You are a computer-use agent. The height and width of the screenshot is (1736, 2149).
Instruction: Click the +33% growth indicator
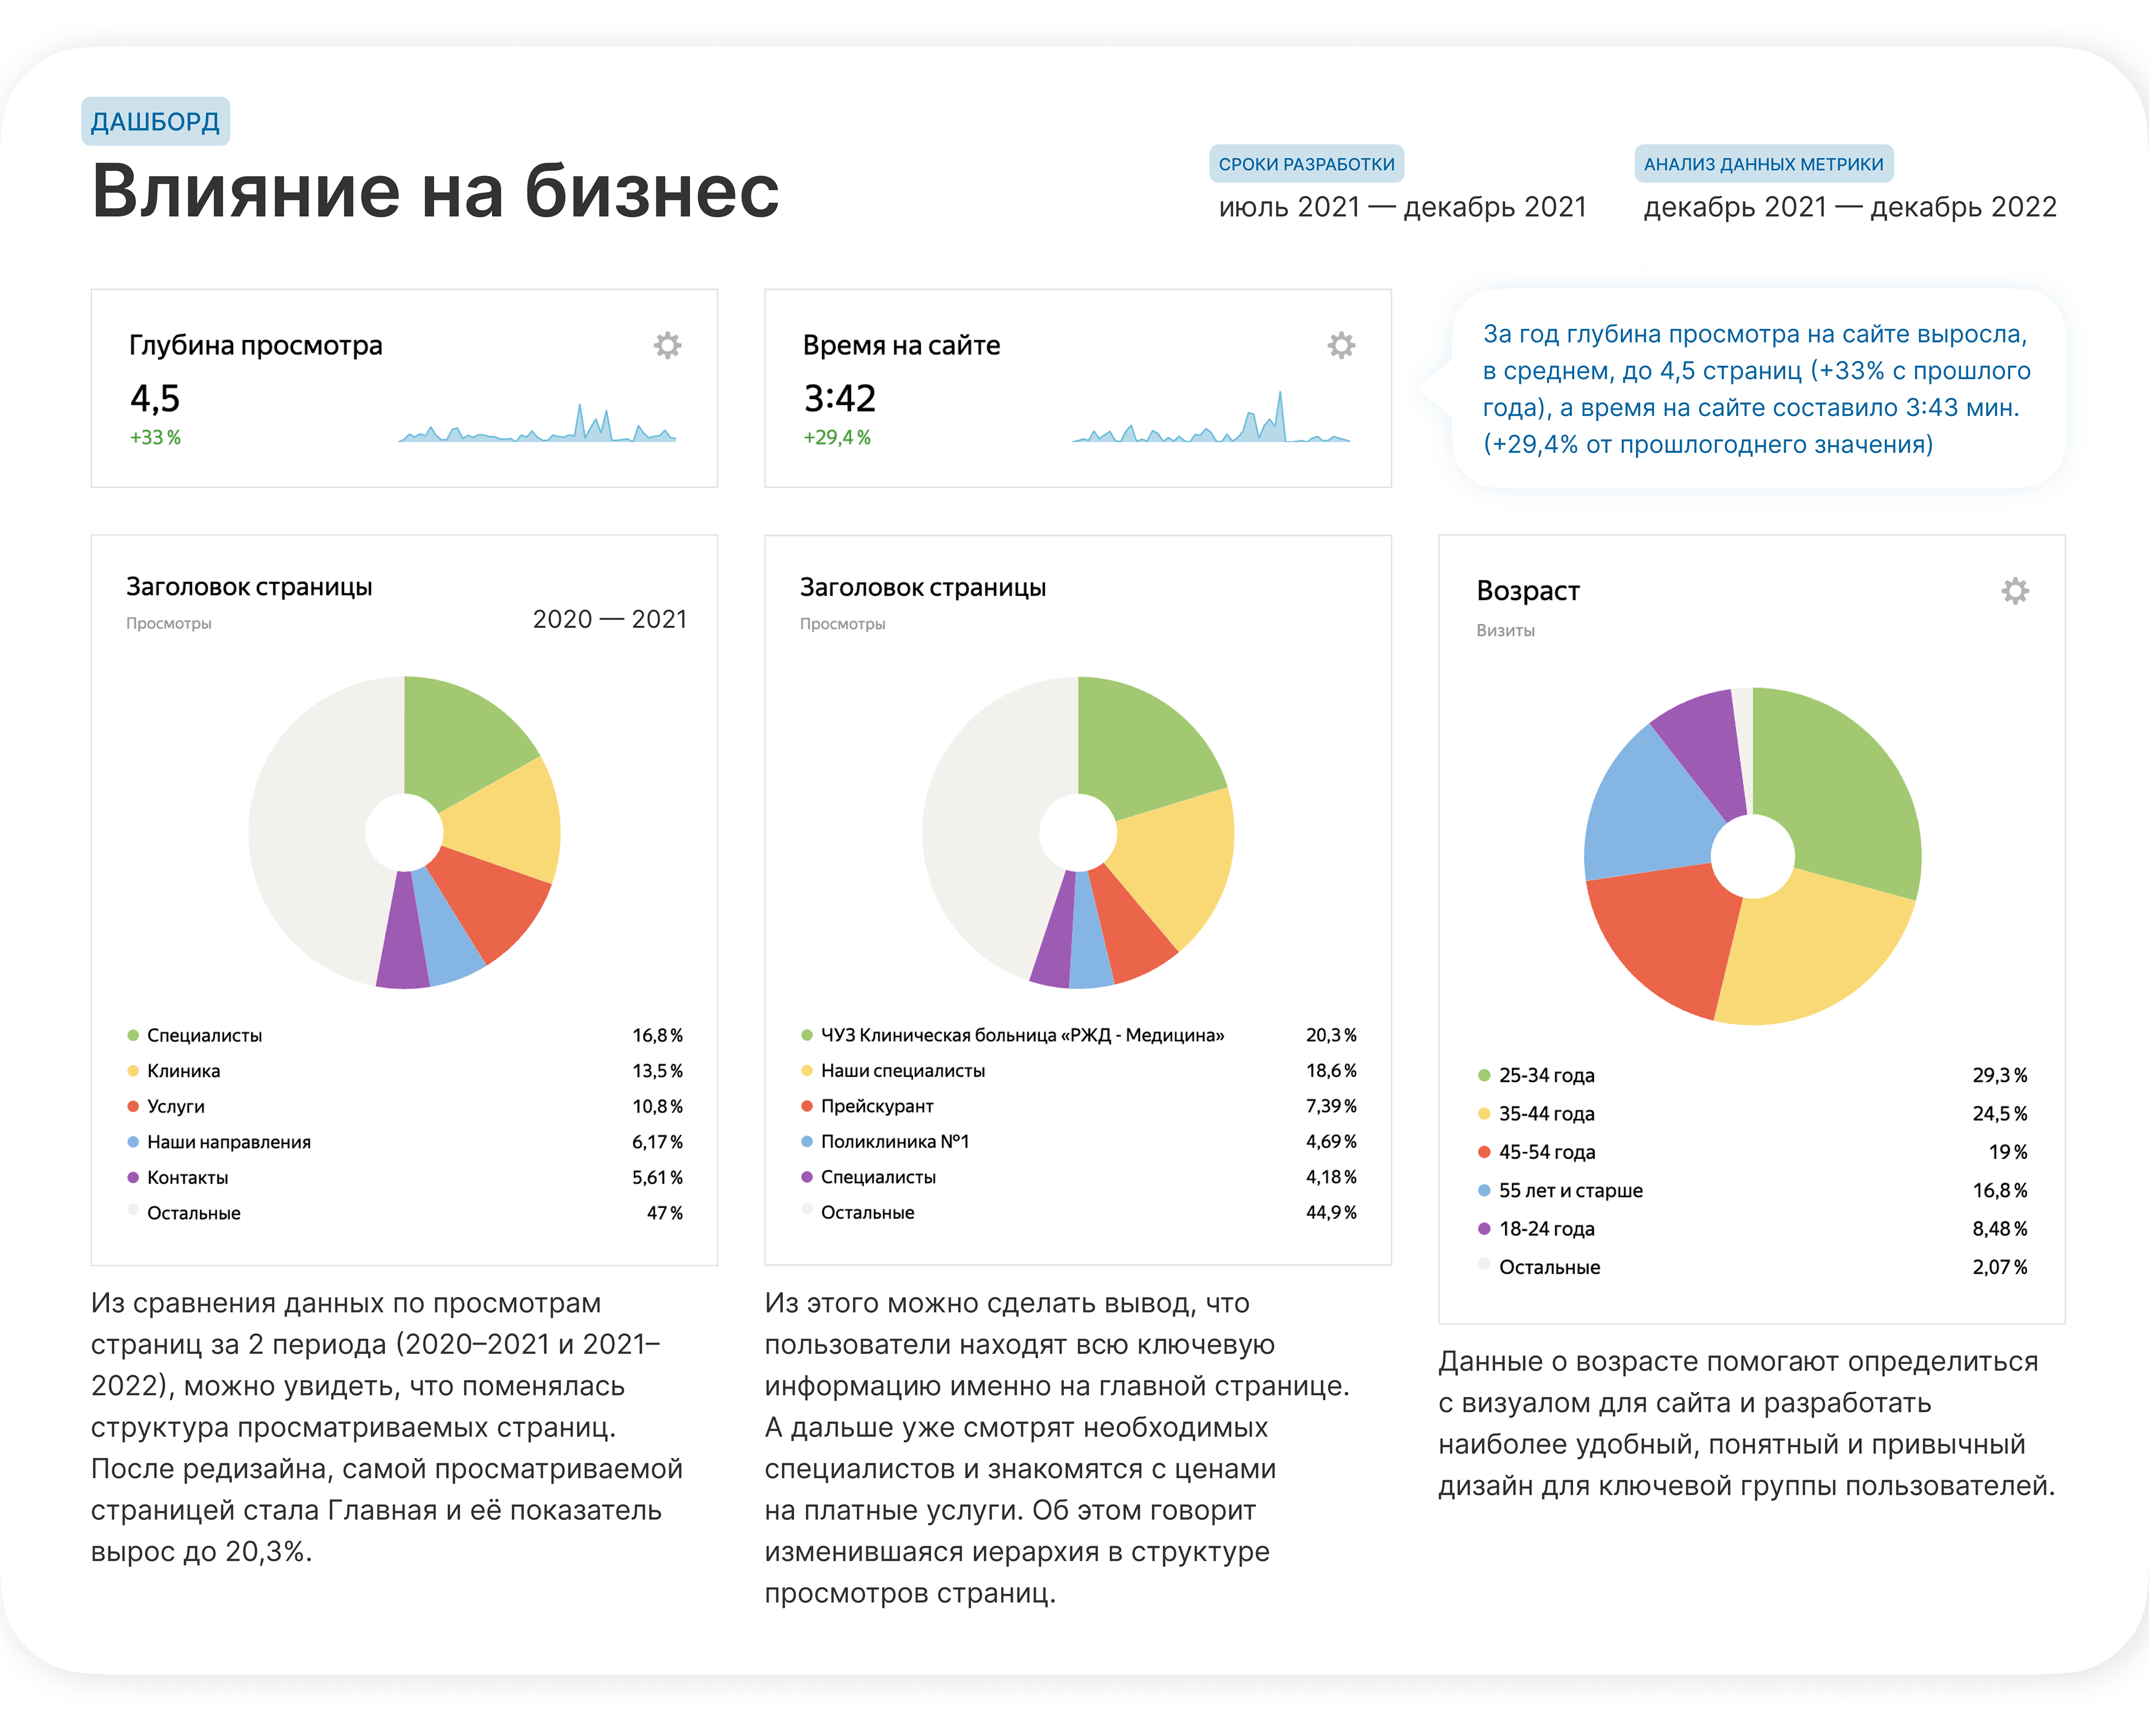pyautogui.click(x=155, y=438)
